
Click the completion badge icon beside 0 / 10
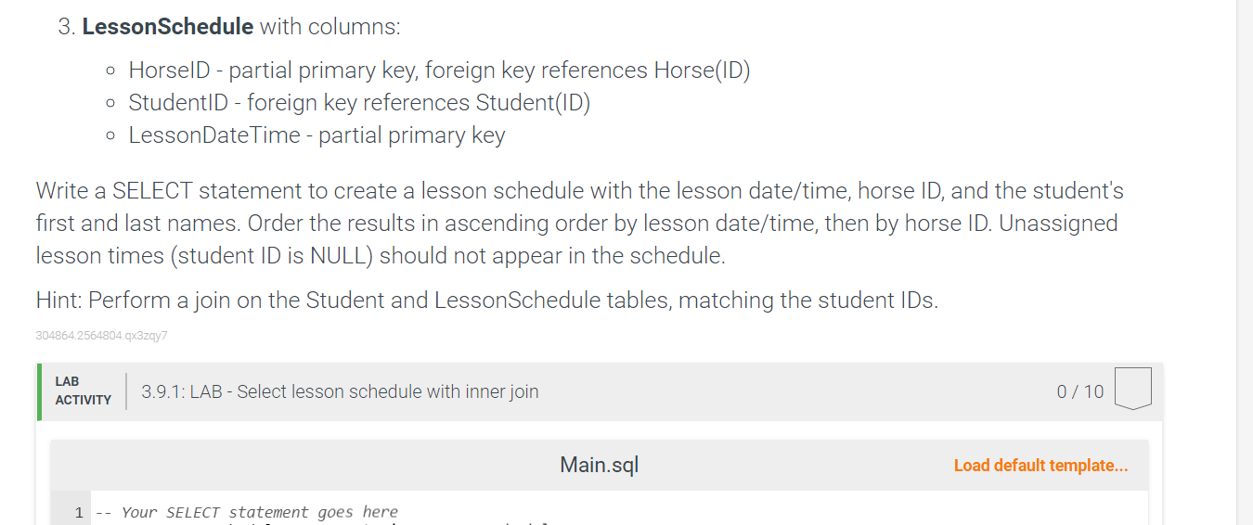[1132, 390]
